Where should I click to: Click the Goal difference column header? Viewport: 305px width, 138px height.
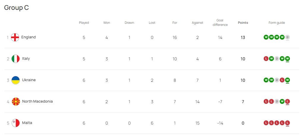pos(220,23)
